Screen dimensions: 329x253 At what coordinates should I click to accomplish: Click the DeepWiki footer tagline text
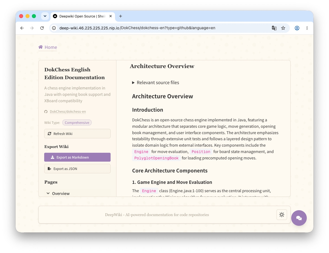pos(157,215)
